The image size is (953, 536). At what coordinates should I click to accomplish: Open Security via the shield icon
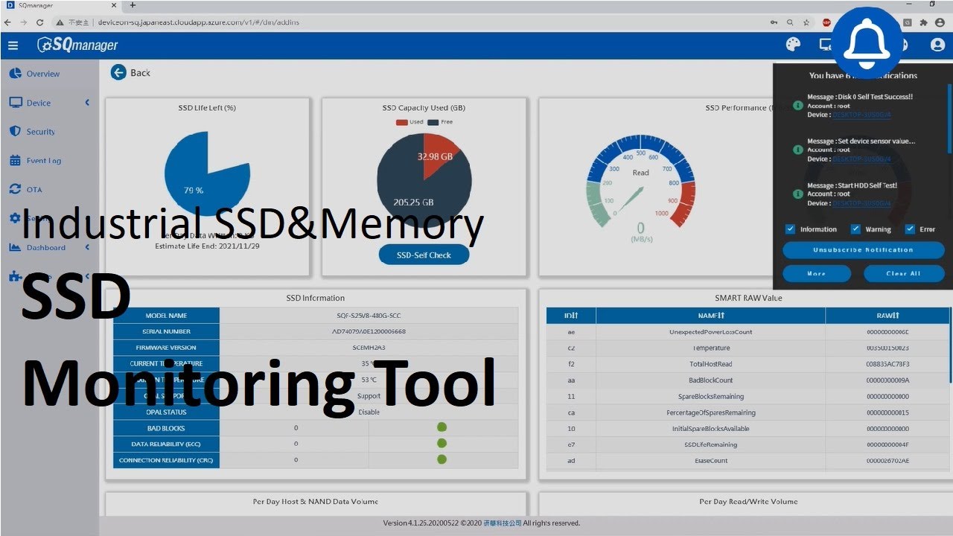click(15, 131)
